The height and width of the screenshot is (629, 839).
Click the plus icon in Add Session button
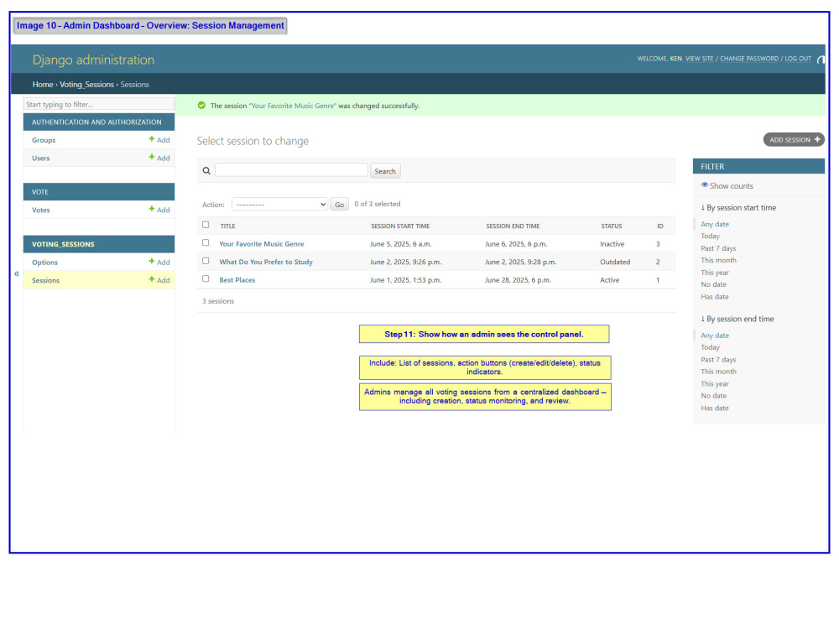coord(817,139)
